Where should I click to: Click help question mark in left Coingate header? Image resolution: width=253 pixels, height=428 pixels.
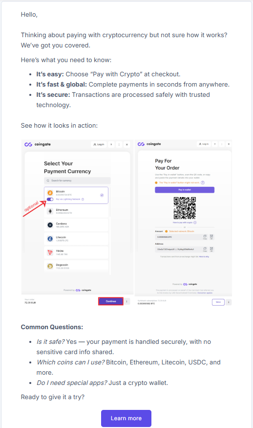click(x=111, y=144)
